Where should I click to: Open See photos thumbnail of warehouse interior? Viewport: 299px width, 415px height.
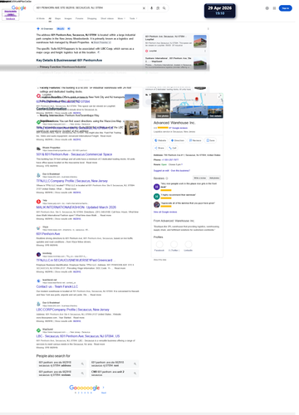[161, 105]
